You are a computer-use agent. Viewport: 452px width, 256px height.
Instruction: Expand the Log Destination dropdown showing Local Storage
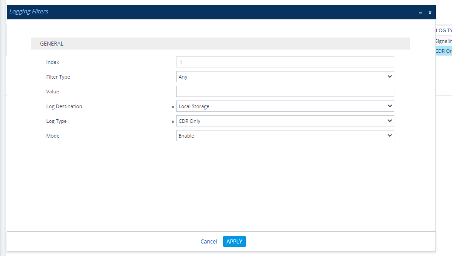(x=285, y=106)
